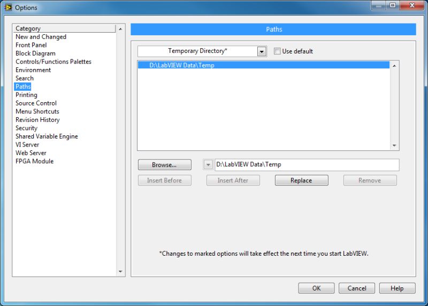This screenshot has width=428, height=306.
Task: Open the FPGA Module category
Action: click(34, 161)
